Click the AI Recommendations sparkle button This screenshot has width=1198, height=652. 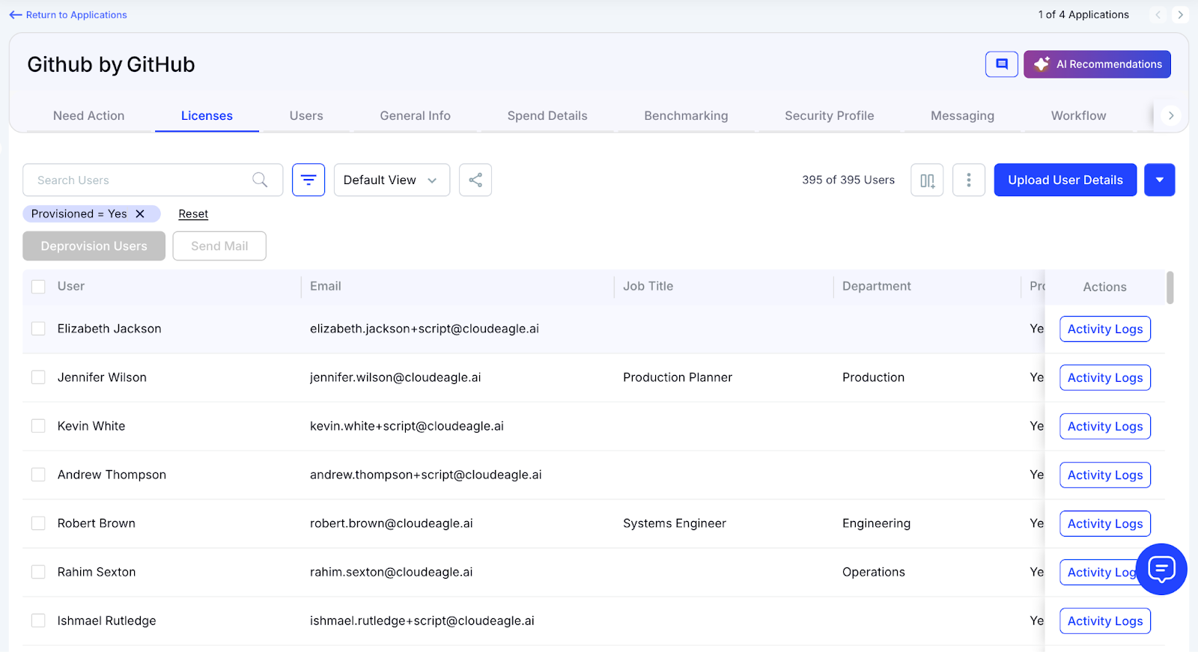point(1097,64)
